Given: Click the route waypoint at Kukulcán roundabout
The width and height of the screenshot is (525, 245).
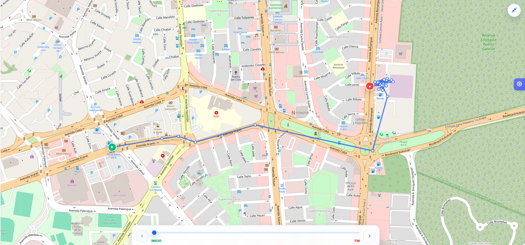Looking at the screenshot, I should pyautogui.click(x=372, y=151).
